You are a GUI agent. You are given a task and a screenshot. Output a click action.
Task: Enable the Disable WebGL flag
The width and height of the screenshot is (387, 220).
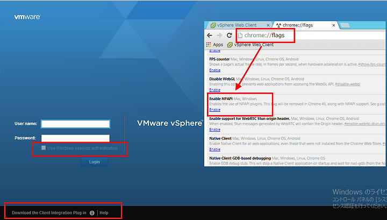tap(214, 90)
